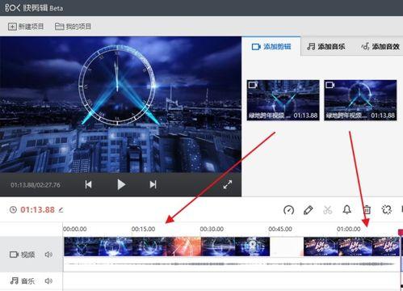Click the 视频 track camera icon
403x291 pixels.
[x=14, y=255]
